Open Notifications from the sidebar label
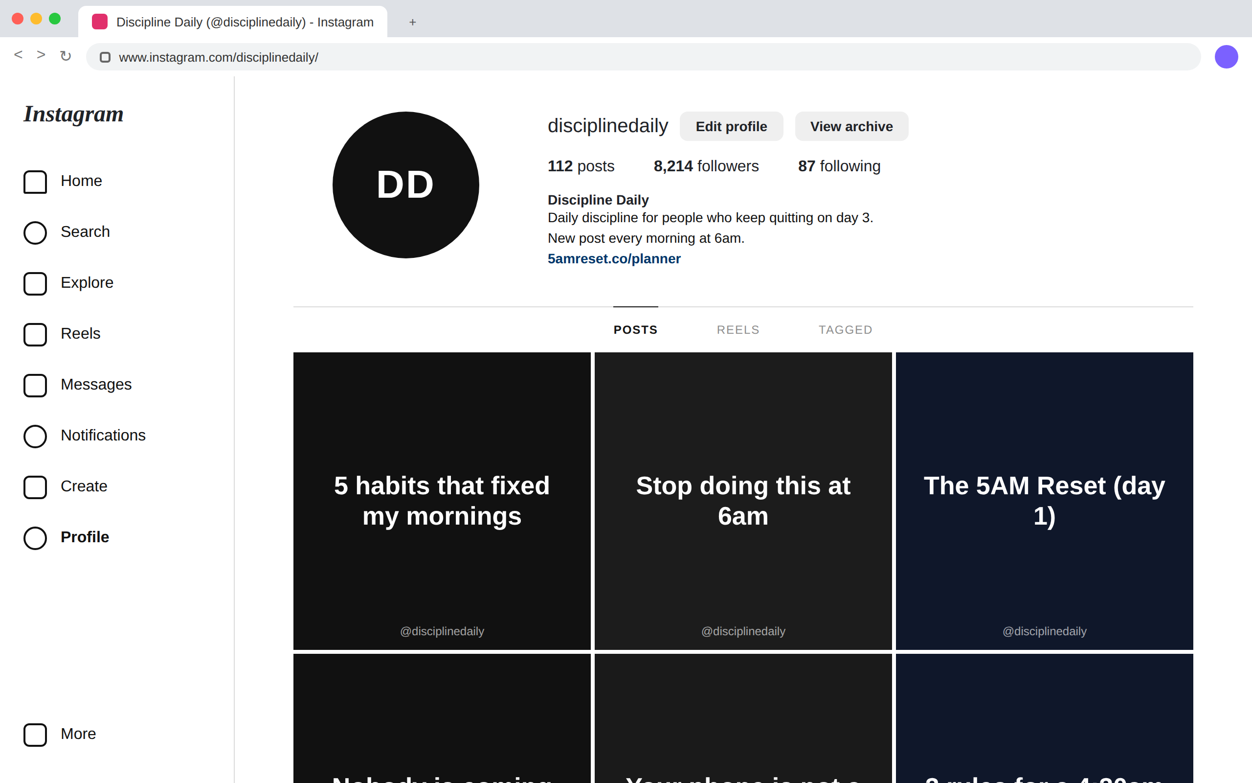Image resolution: width=1252 pixels, height=783 pixels. tap(103, 435)
